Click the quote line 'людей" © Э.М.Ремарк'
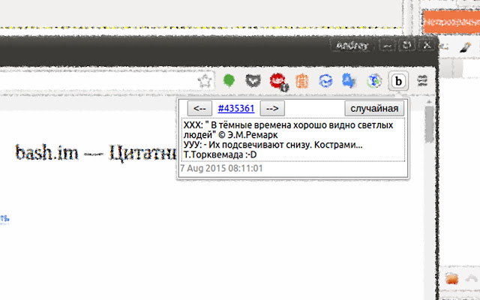 click(230, 135)
